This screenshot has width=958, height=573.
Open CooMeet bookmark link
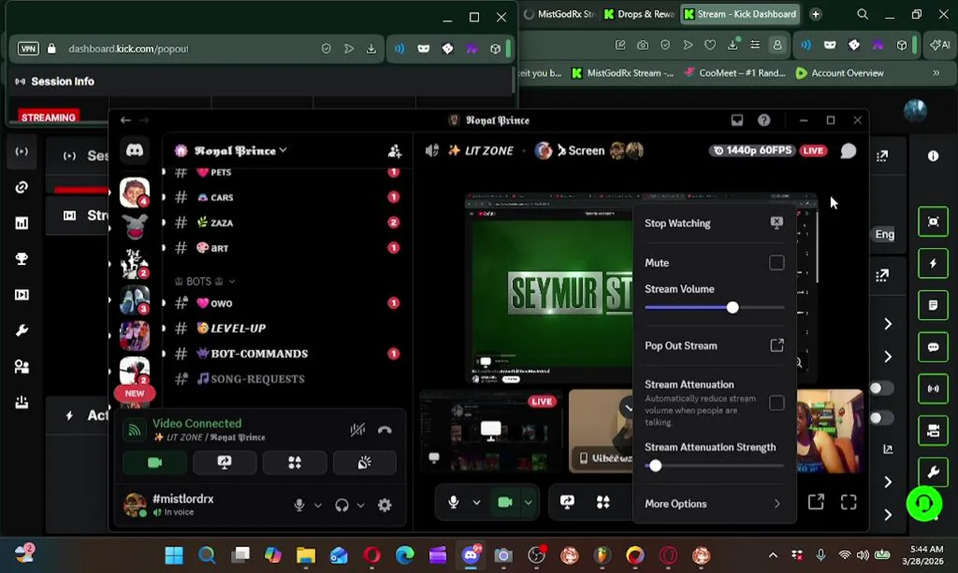[734, 73]
